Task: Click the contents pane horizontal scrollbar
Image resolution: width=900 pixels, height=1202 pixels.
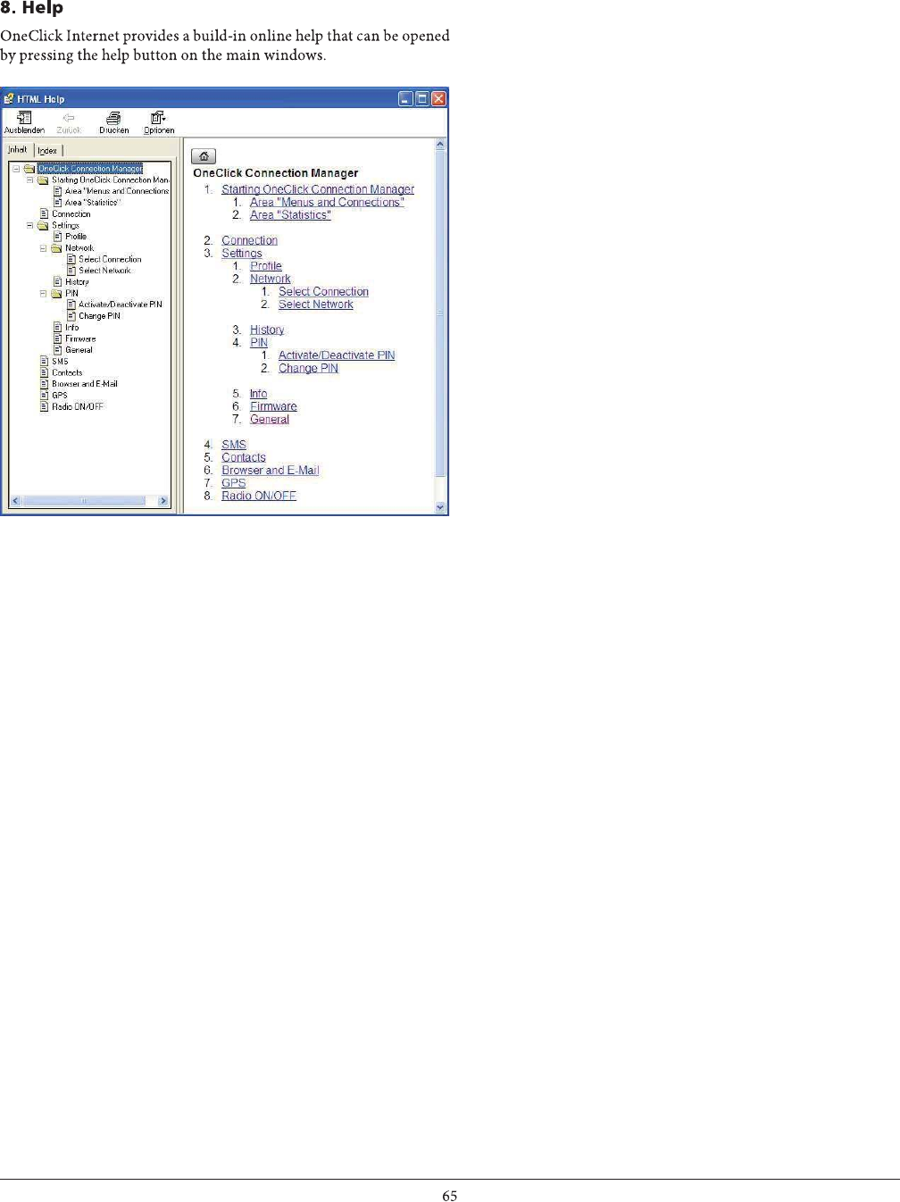Action: tap(85, 501)
